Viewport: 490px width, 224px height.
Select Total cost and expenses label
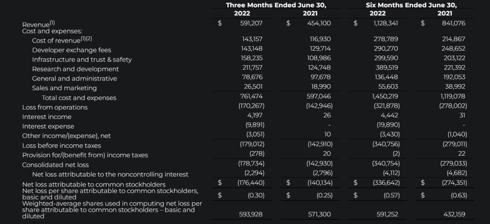coord(79,98)
